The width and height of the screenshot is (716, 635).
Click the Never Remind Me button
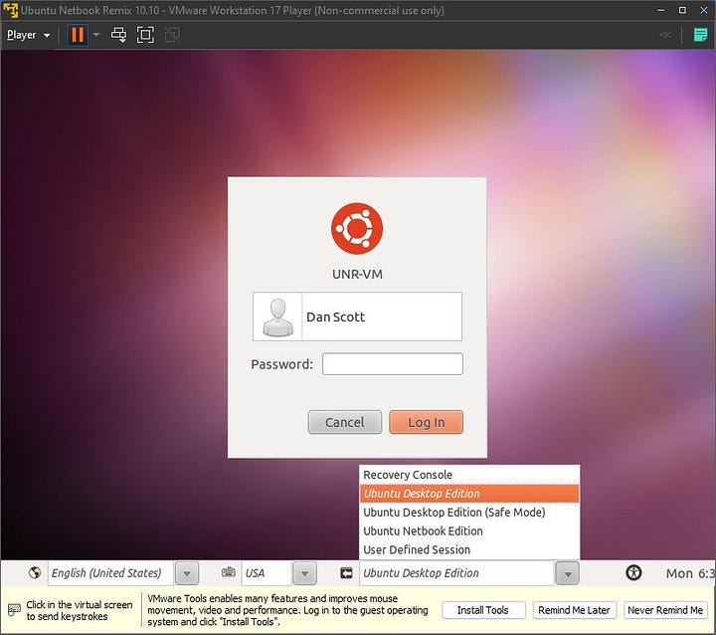point(665,610)
